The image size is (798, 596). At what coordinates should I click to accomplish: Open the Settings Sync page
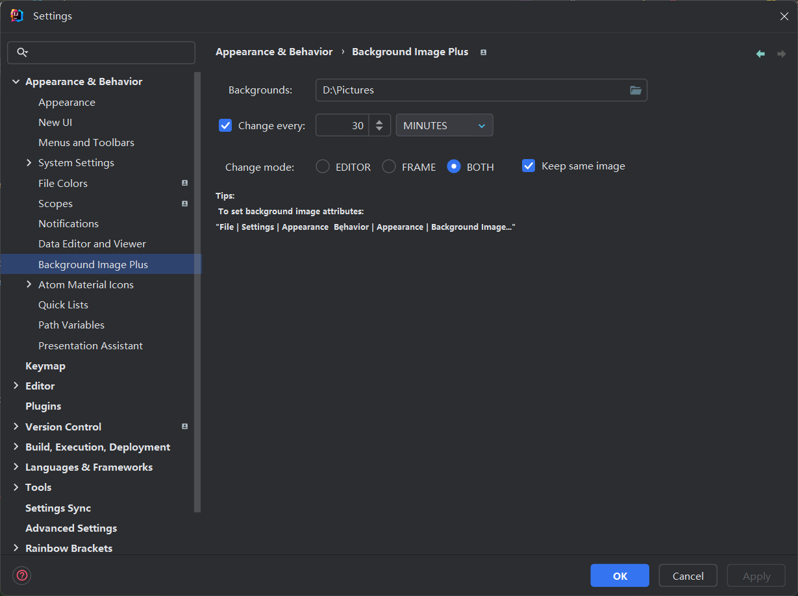[58, 508]
